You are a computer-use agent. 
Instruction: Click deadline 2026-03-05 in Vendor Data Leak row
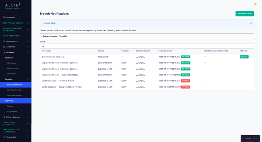[170, 87]
